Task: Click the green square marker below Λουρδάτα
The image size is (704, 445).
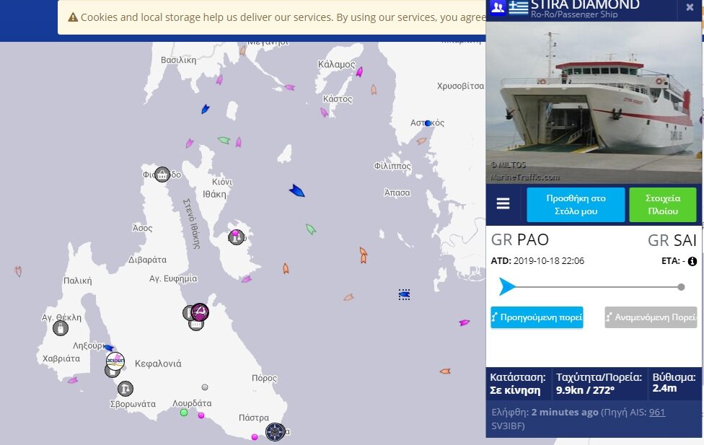Action: tap(184, 413)
